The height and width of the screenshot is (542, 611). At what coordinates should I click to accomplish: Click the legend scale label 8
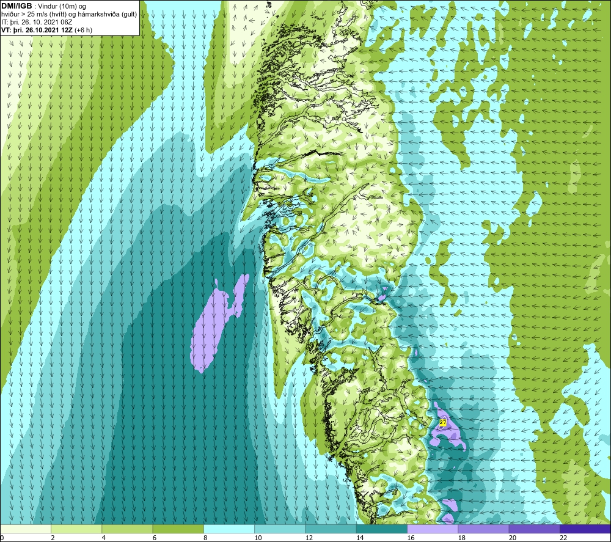(x=205, y=538)
